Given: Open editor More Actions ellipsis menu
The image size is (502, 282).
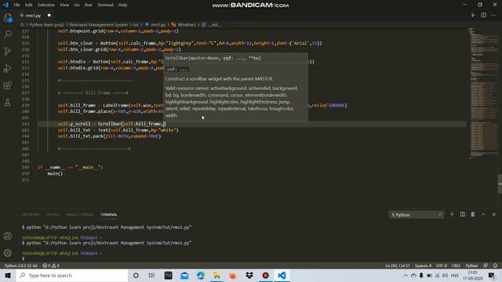Looking at the screenshot, I should [494, 15].
